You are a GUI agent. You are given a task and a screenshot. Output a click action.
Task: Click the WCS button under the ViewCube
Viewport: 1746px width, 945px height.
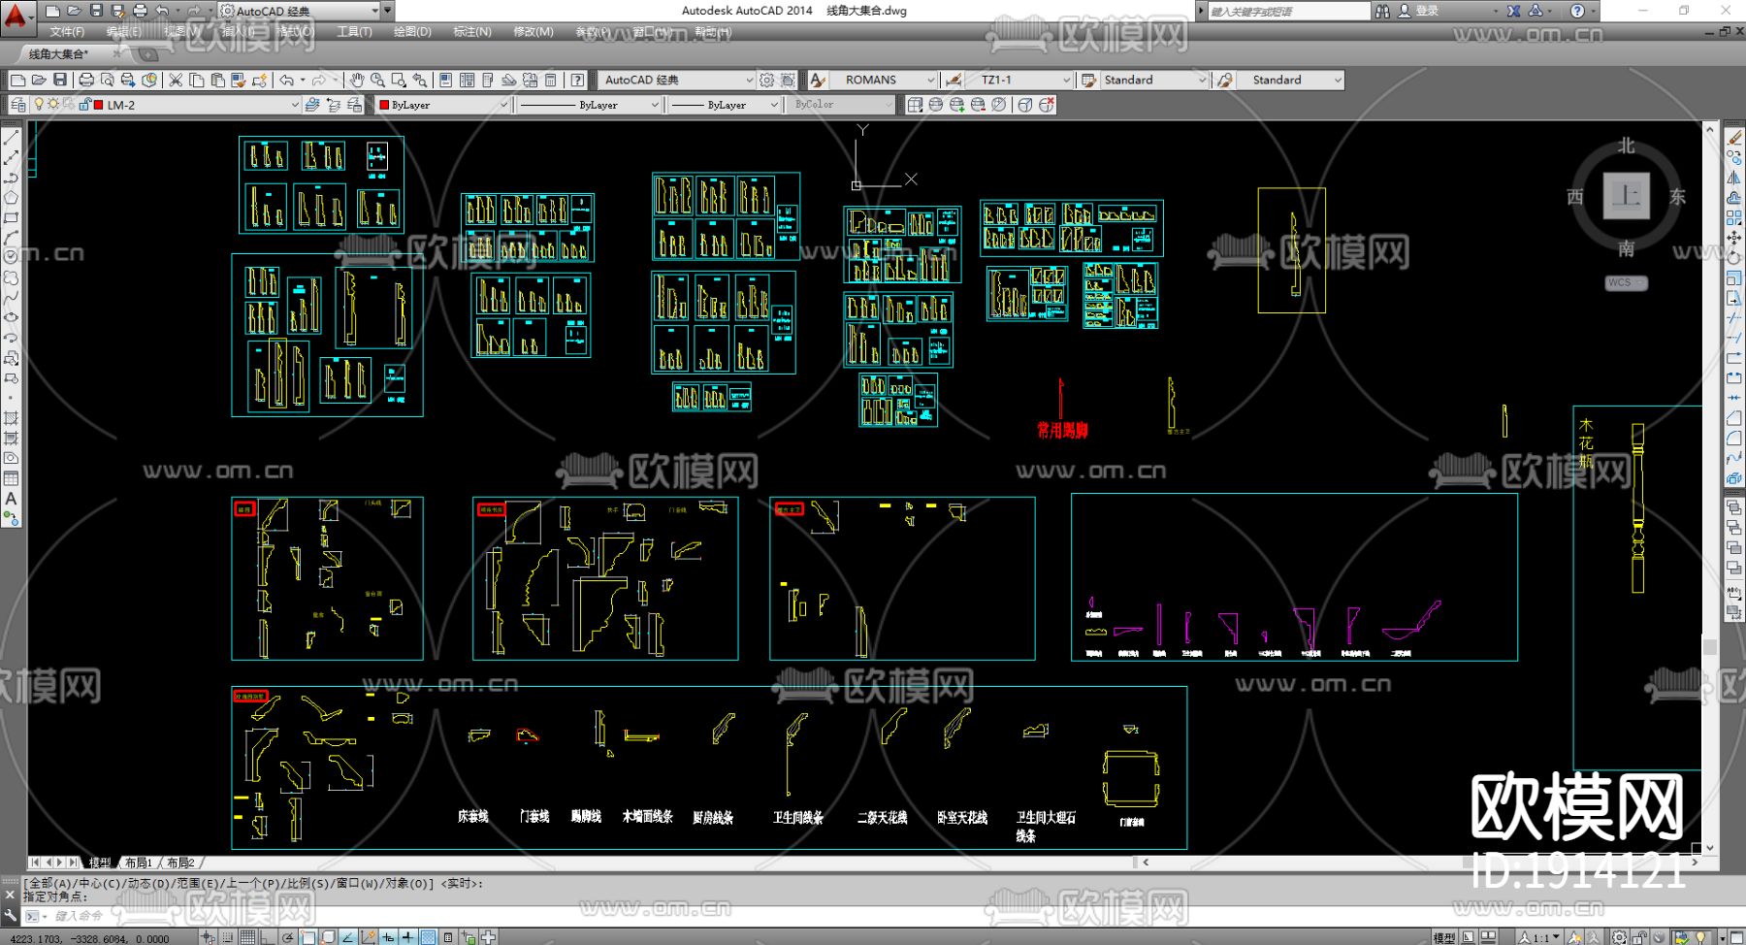pos(1625,283)
